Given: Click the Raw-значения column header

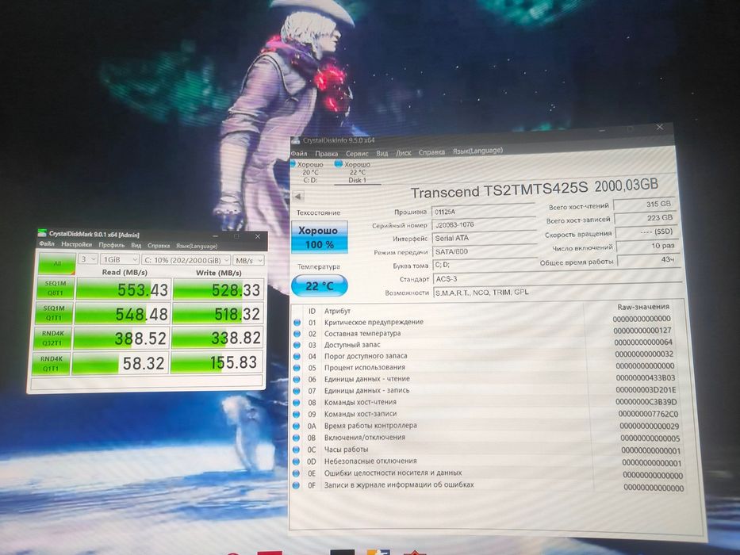Looking at the screenshot, I should click(x=642, y=307).
